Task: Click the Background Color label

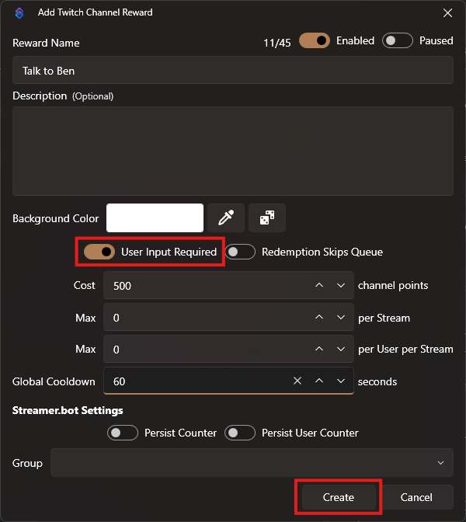Action: tap(56, 218)
